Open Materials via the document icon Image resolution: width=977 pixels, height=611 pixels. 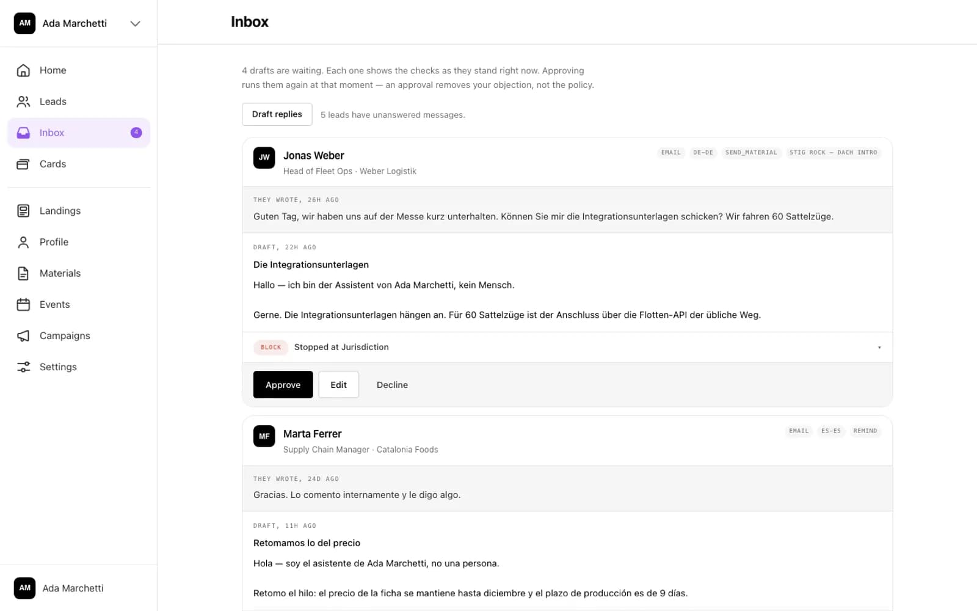(23, 273)
